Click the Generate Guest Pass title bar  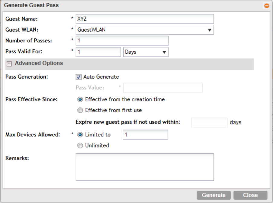coord(121,5)
